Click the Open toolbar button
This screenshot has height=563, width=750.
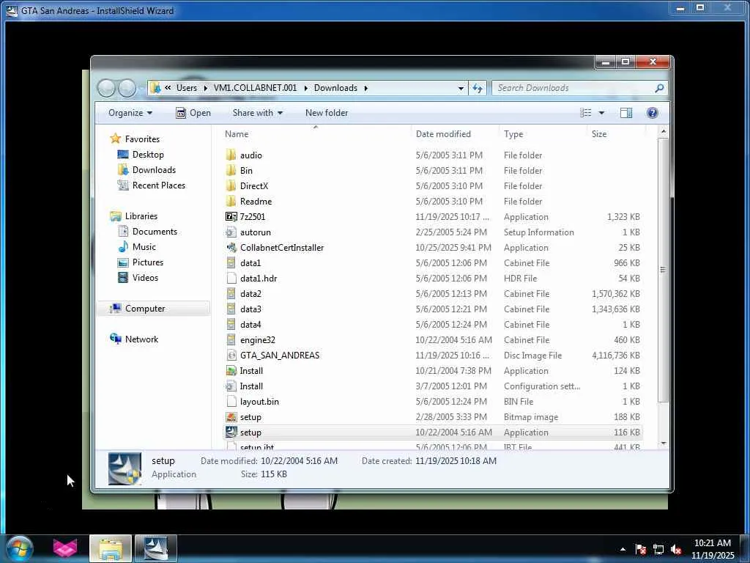[x=193, y=112]
